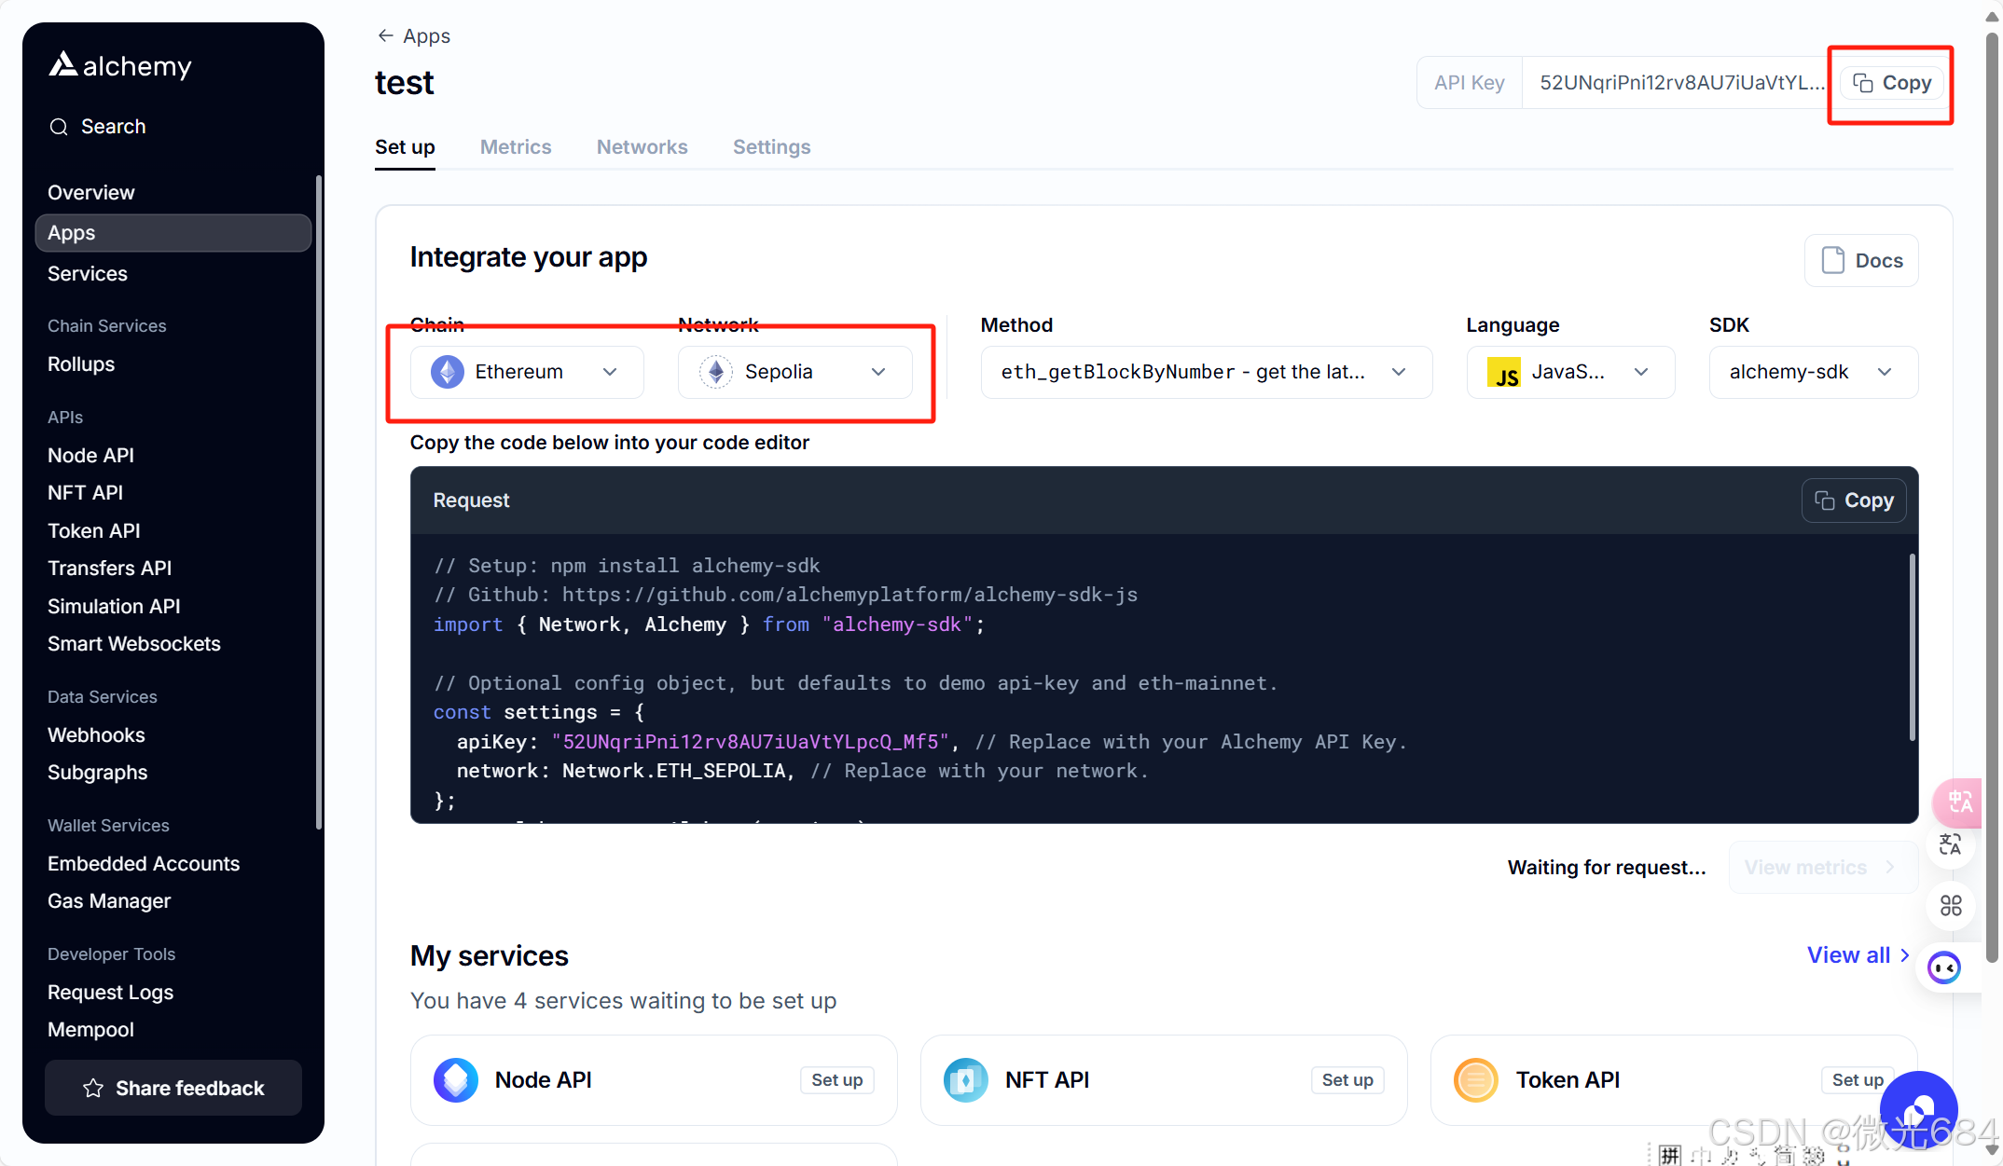Click the Docs document icon
This screenshot has height=1166, width=2003.
click(x=1832, y=260)
